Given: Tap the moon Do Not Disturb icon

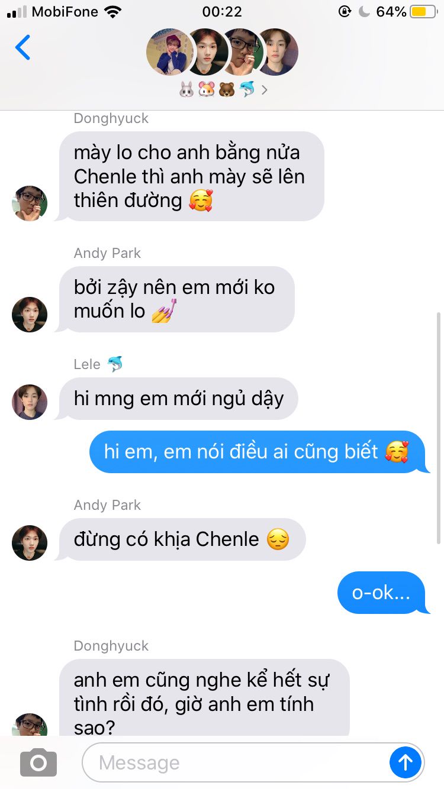Looking at the screenshot, I should (365, 11).
